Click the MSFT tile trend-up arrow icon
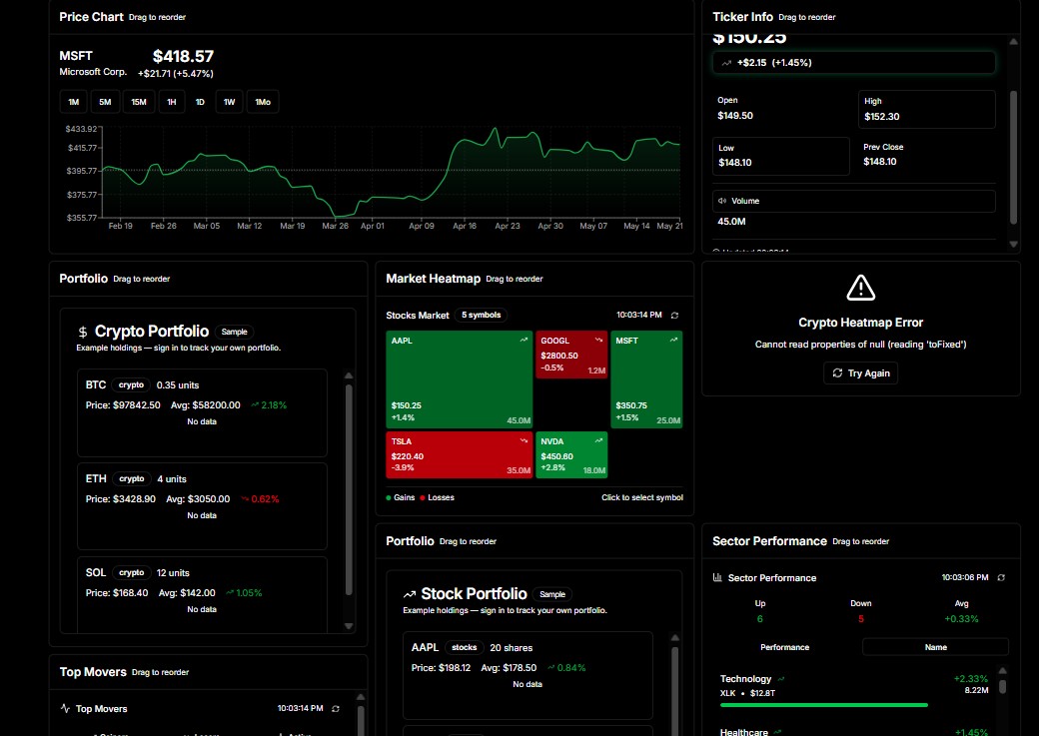The width and height of the screenshot is (1039, 736). [x=673, y=340]
